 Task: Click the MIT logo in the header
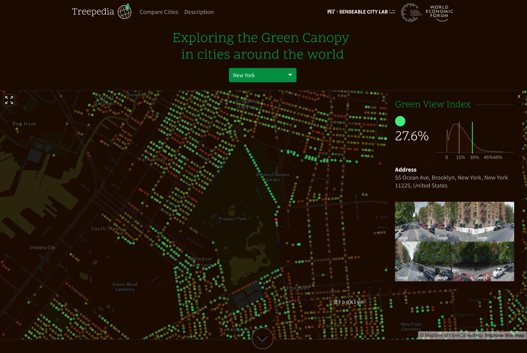coord(331,12)
